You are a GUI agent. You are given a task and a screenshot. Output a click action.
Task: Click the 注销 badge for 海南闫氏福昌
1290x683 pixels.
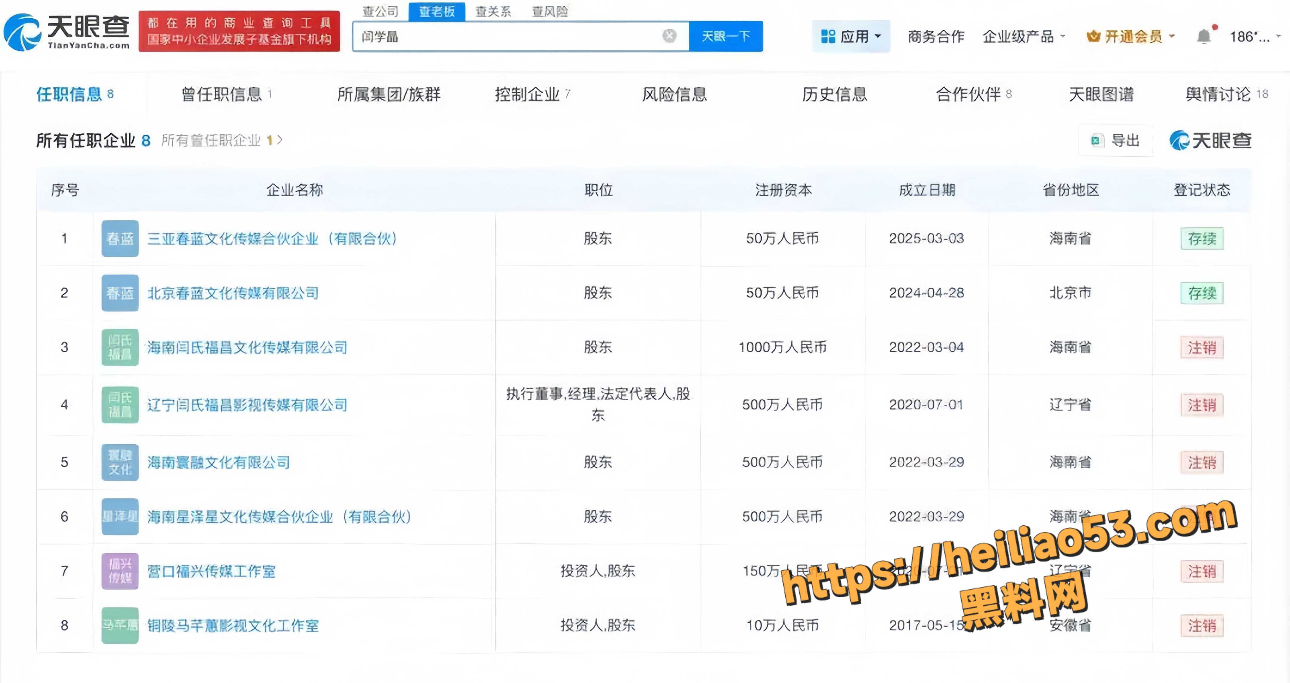[x=1202, y=347]
